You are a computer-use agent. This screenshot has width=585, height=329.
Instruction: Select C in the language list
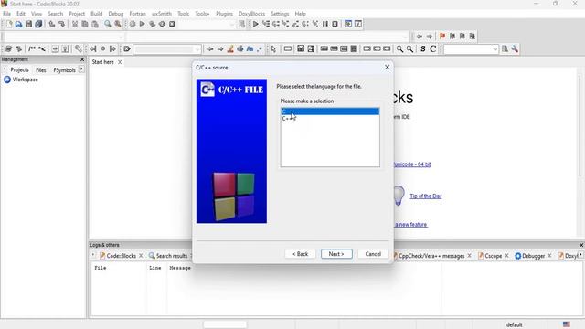330,111
